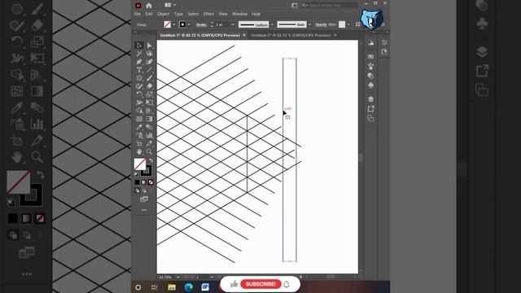Open Edit Toolbar three dots
Screen dimensions: 521x293
[x=144, y=210]
